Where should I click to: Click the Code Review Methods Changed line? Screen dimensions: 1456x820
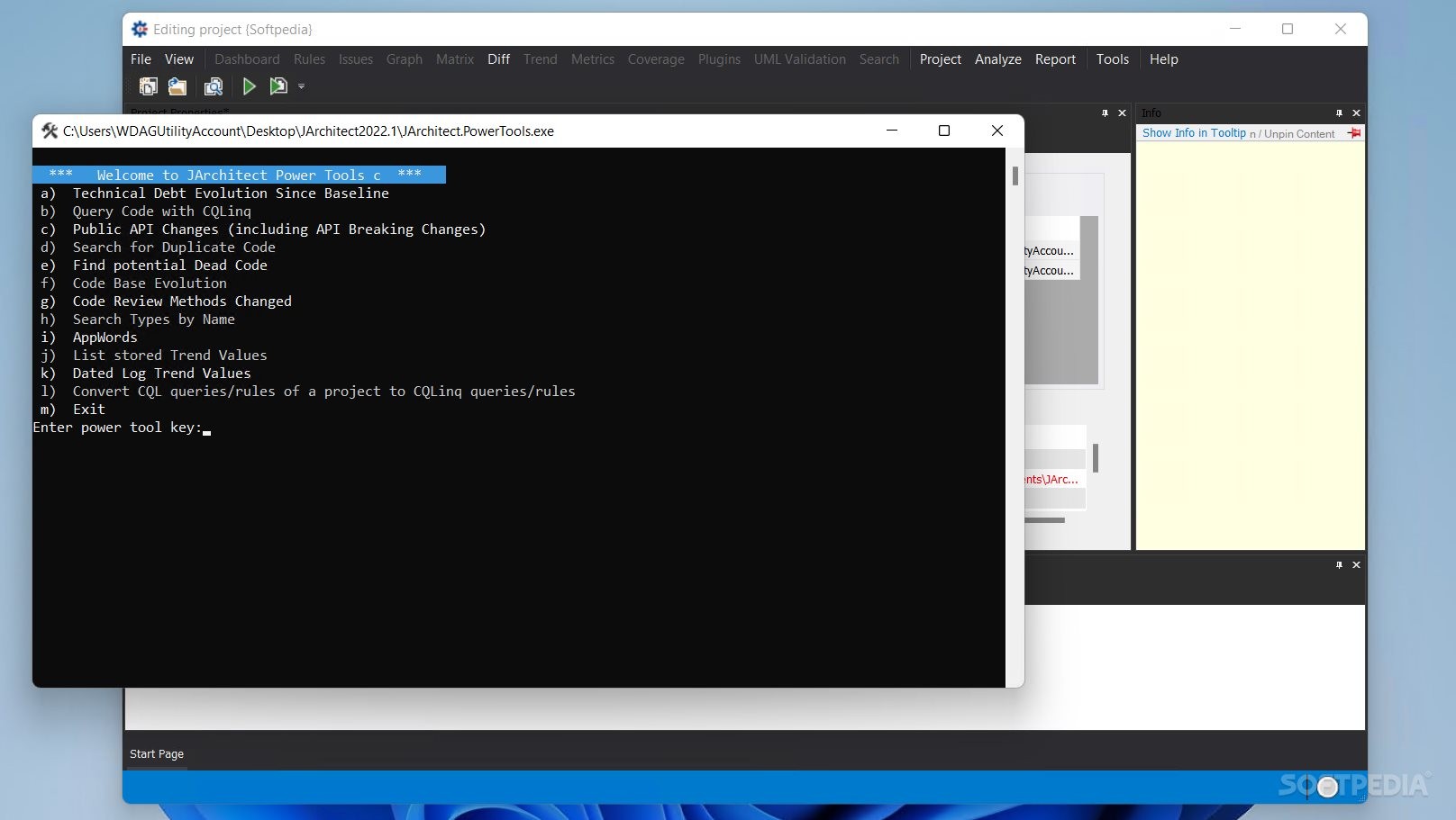pyautogui.click(x=166, y=302)
